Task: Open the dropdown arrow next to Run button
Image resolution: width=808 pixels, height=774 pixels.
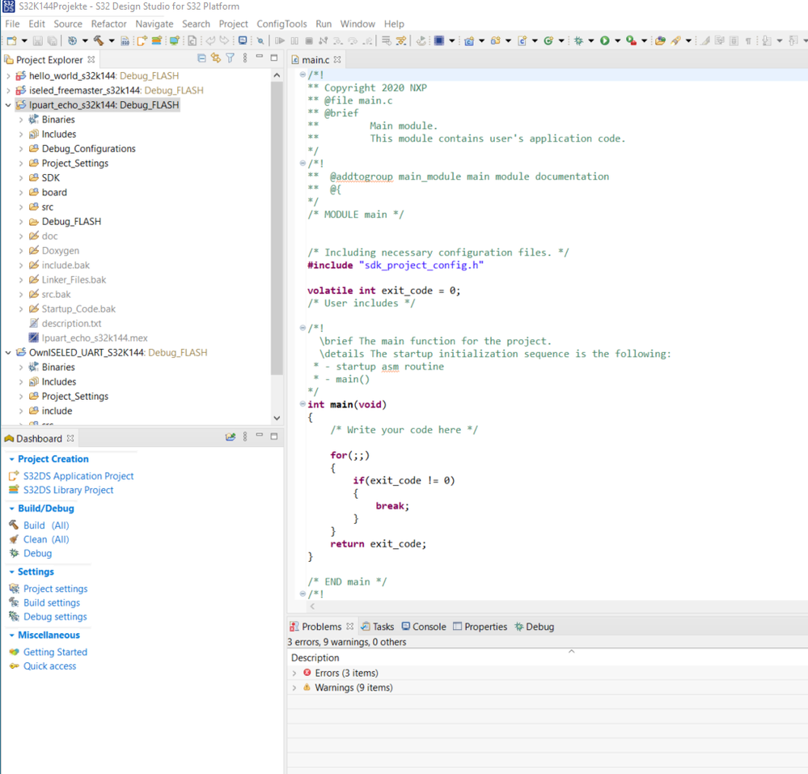Action: coord(617,40)
